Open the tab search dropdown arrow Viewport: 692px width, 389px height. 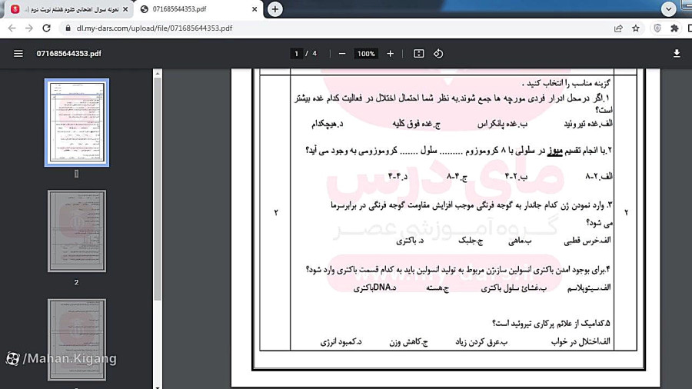[x=668, y=8]
